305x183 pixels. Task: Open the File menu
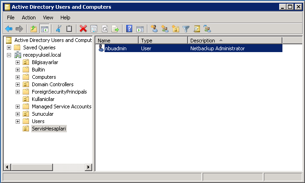[x=11, y=18]
